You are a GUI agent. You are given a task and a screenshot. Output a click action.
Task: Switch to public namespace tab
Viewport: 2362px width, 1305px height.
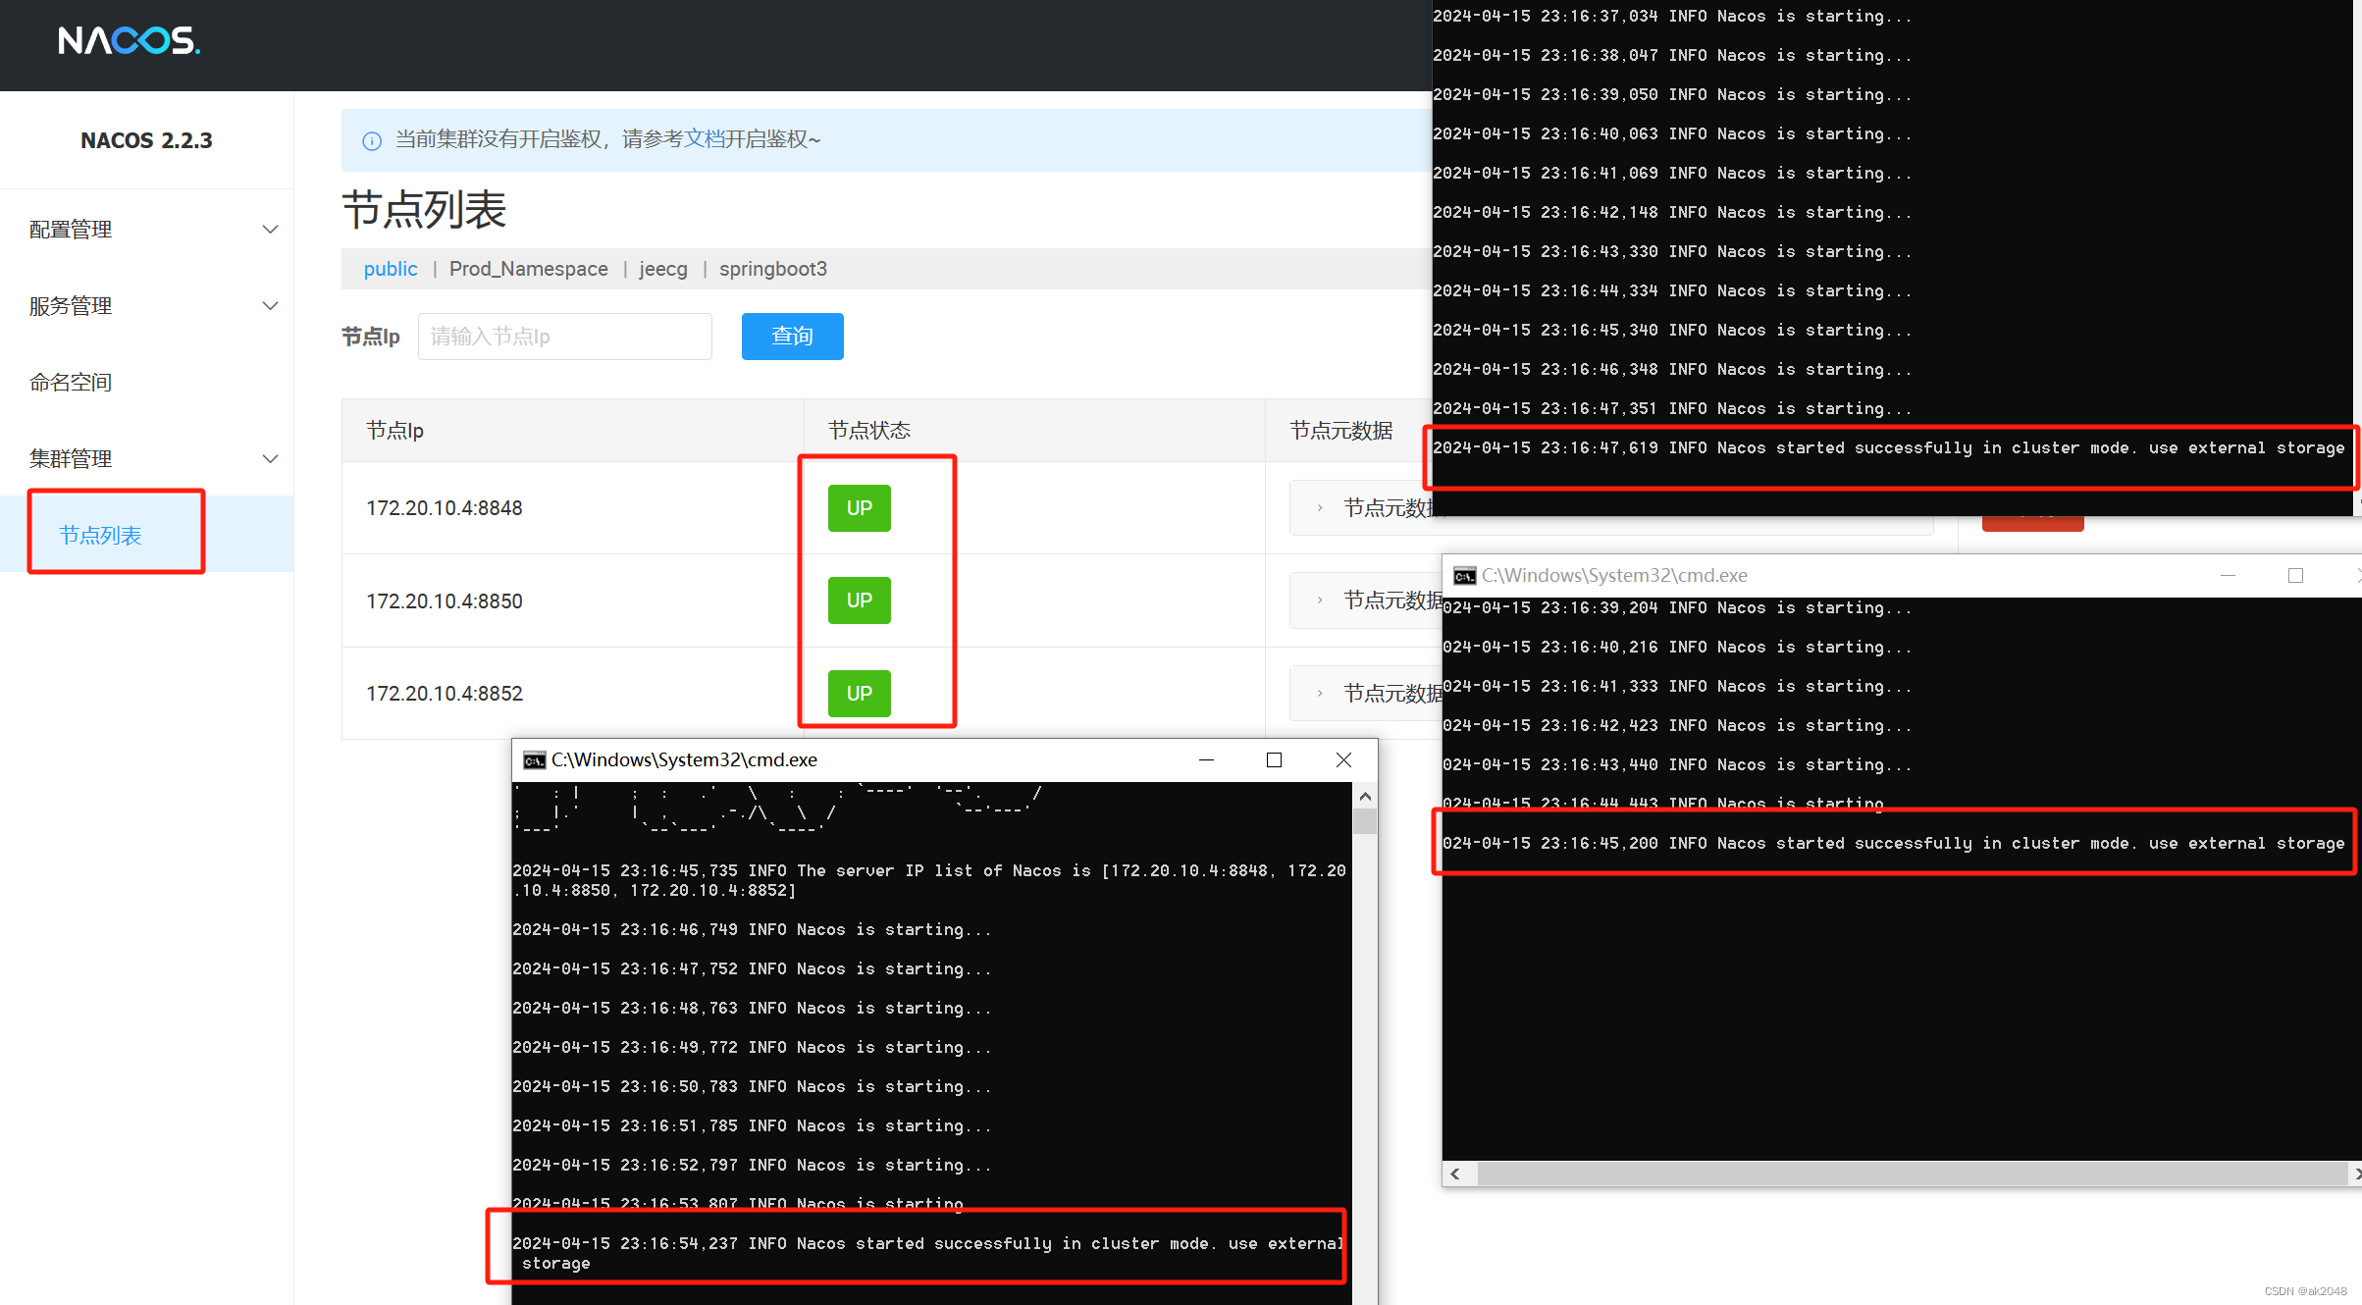point(390,269)
